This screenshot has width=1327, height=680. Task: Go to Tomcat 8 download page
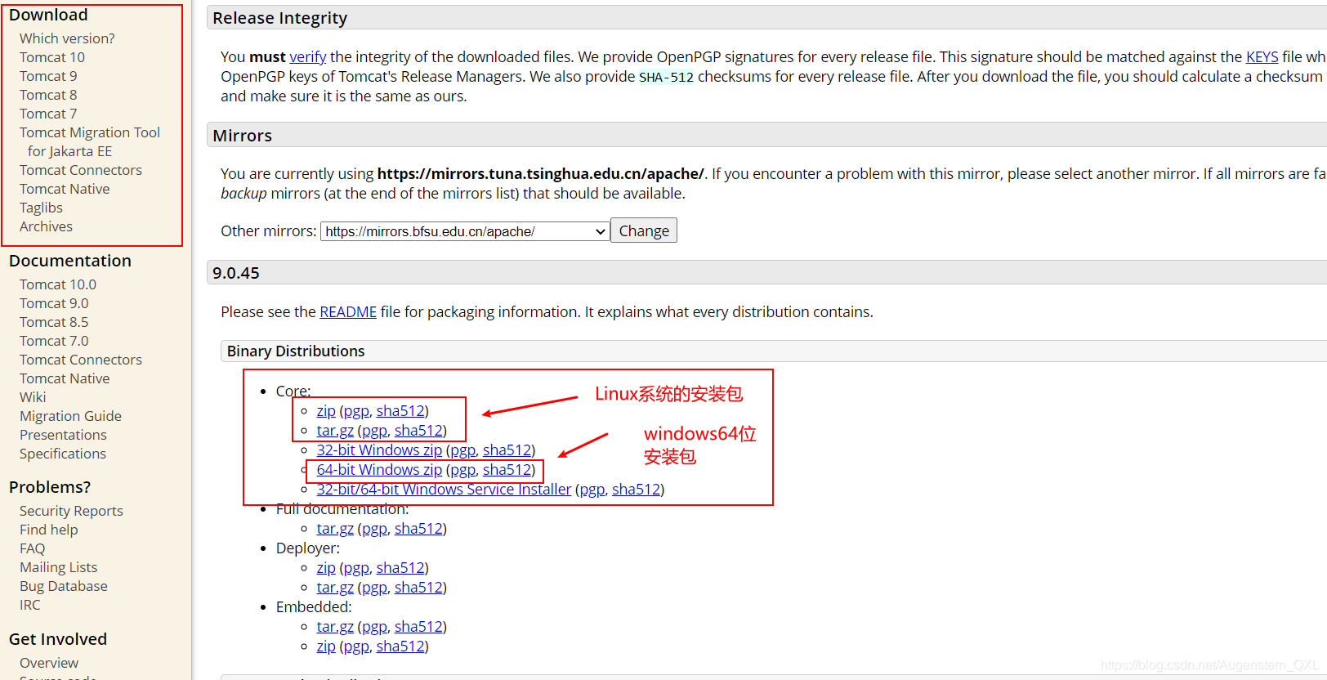click(48, 95)
